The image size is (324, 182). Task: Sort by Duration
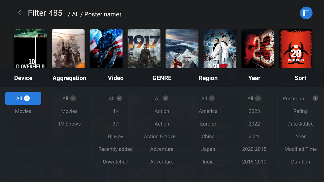click(300, 162)
